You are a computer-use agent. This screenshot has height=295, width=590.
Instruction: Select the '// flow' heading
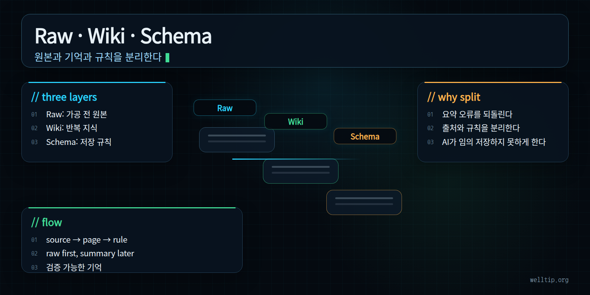pyautogui.click(x=47, y=222)
